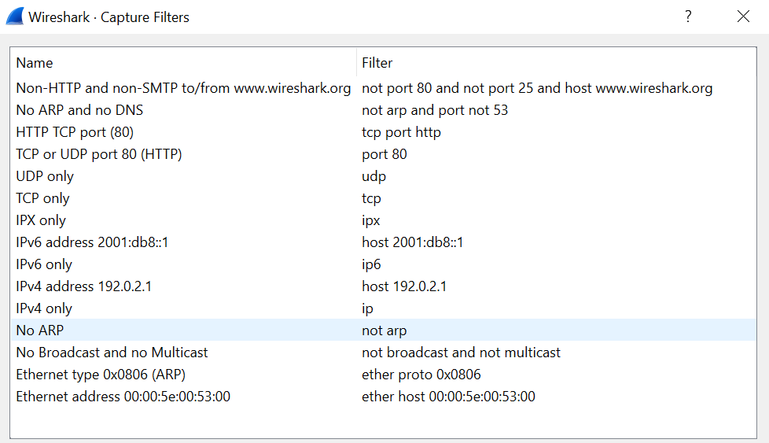Select the 'HTTP TCP port (80)' row
This screenshot has height=443, width=769.
75,132
